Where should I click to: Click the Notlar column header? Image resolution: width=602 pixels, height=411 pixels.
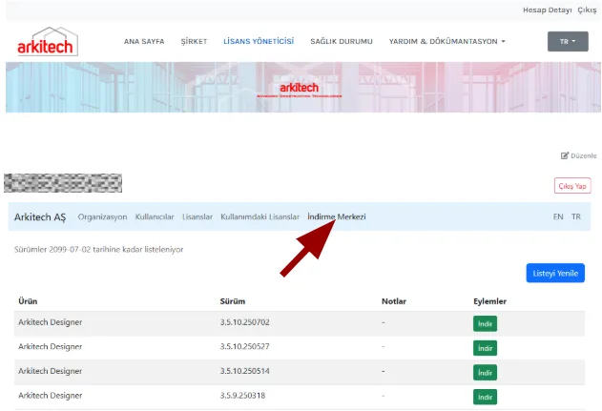tap(394, 301)
